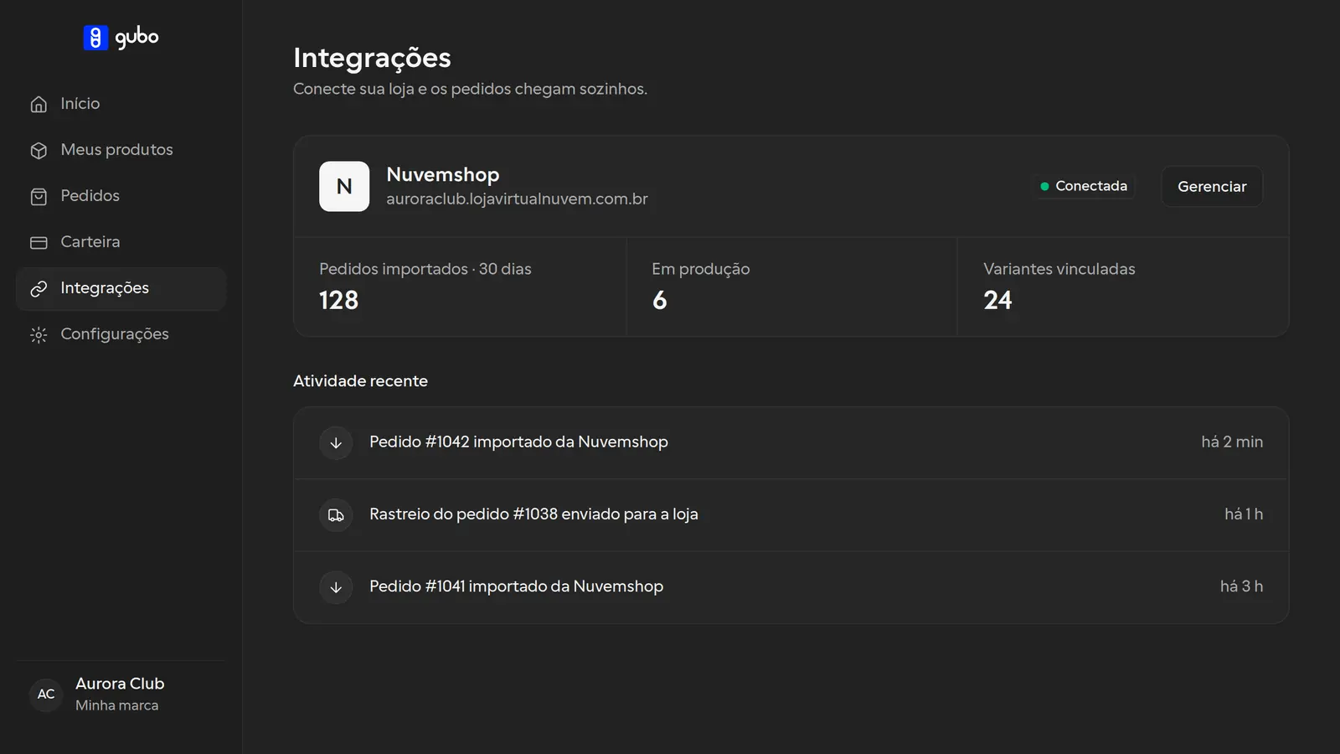This screenshot has width=1340, height=754.
Task: Click the Pedidos importados value 128
Action: click(x=338, y=300)
